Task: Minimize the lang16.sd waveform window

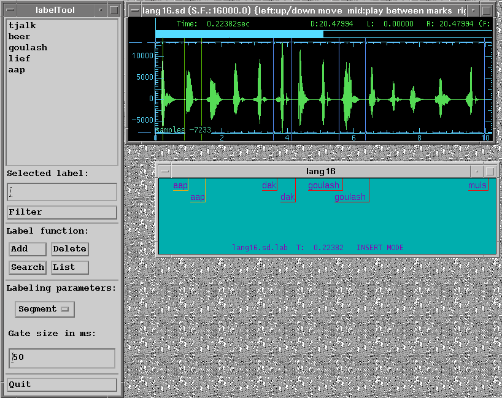Action: point(473,10)
